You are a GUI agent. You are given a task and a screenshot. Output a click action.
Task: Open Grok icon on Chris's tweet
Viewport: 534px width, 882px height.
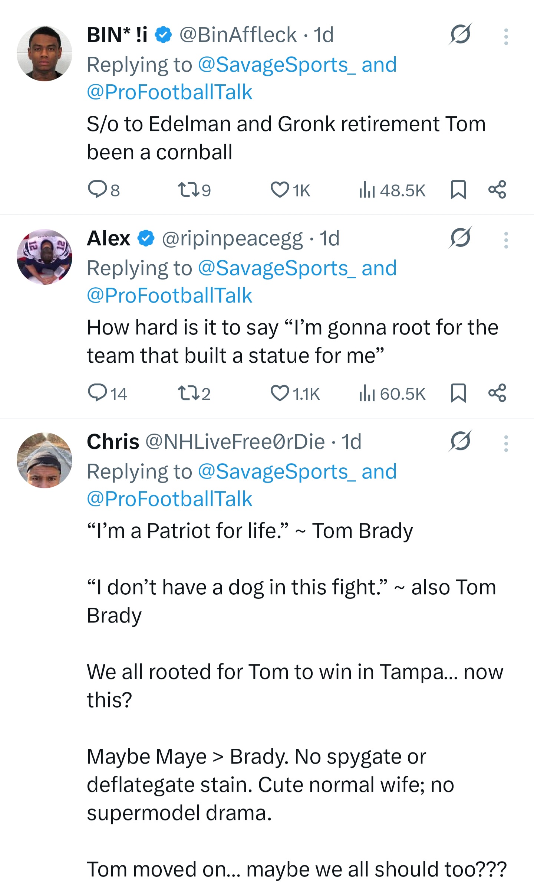coord(460,441)
